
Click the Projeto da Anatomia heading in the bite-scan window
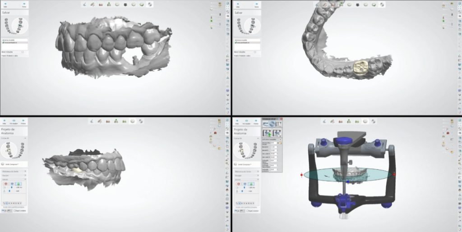8,131
